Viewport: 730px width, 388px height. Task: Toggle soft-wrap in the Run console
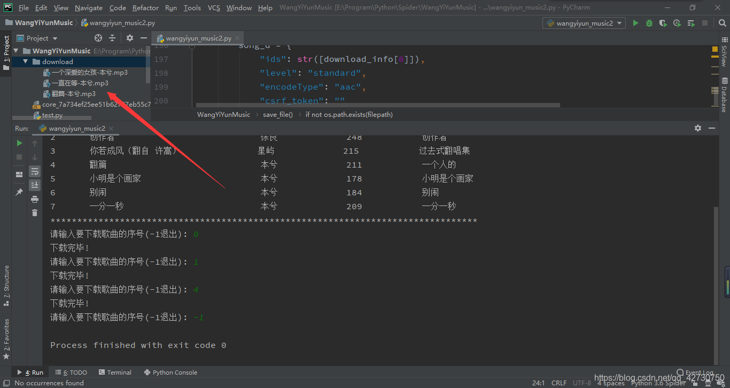coord(35,171)
